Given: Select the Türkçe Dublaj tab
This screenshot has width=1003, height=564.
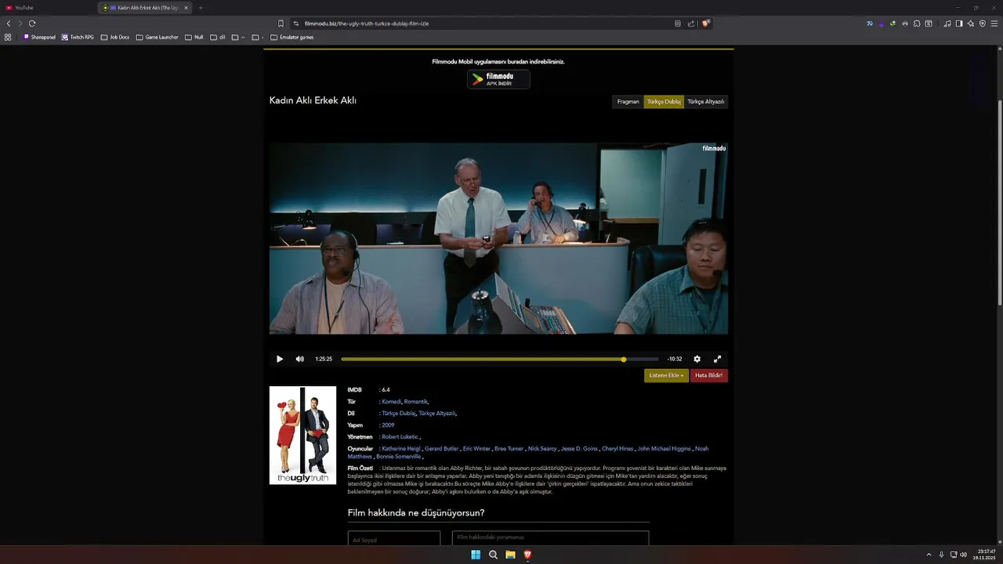Looking at the screenshot, I should coord(664,102).
